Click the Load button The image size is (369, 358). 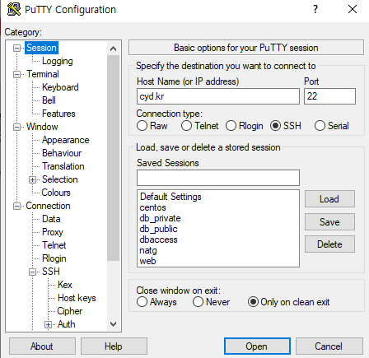coord(329,199)
